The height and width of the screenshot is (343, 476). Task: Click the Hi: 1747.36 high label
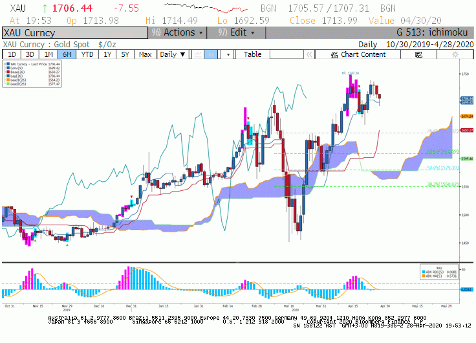351,73
